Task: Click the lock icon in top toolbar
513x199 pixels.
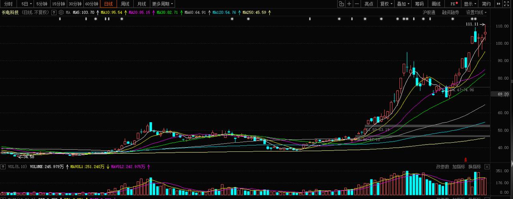Action: tap(341, 4)
